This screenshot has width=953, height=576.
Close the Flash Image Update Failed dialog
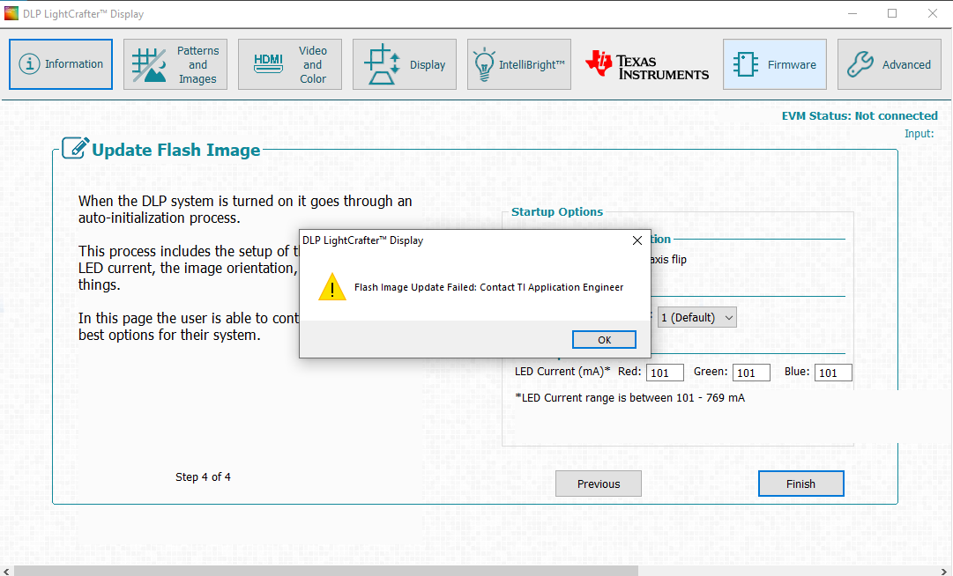637,240
